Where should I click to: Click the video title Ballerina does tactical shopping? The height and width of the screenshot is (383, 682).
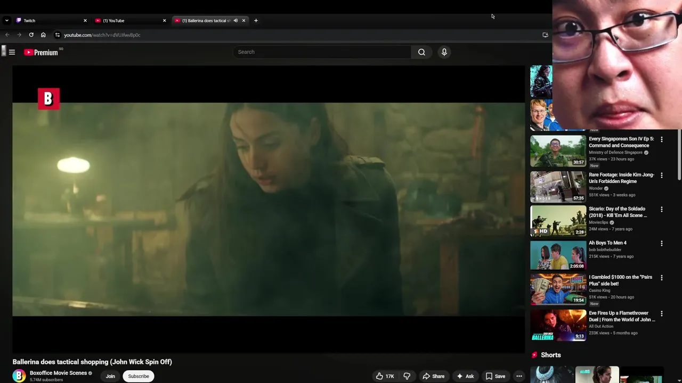point(92,362)
